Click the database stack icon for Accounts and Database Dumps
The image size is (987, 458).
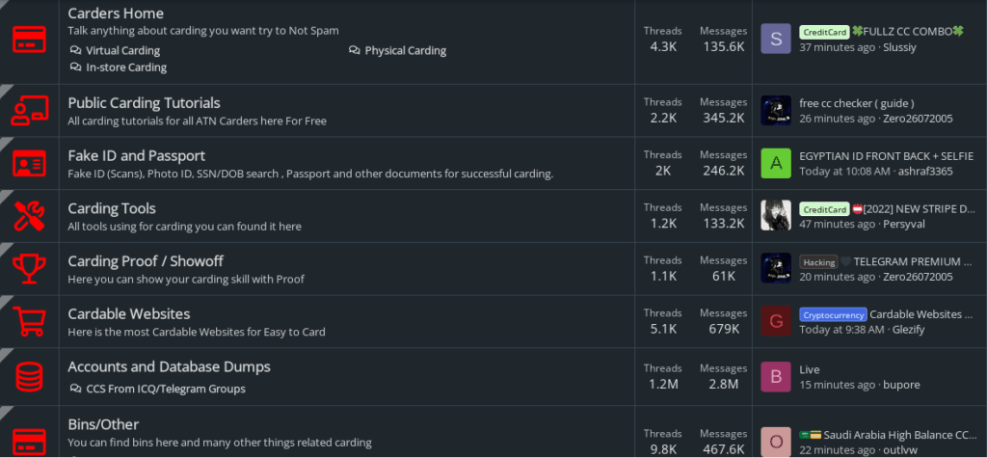pyautogui.click(x=29, y=375)
